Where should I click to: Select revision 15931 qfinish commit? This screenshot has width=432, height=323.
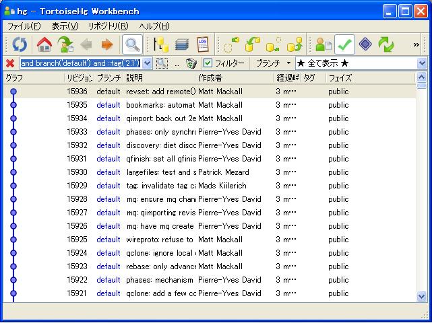point(210,159)
